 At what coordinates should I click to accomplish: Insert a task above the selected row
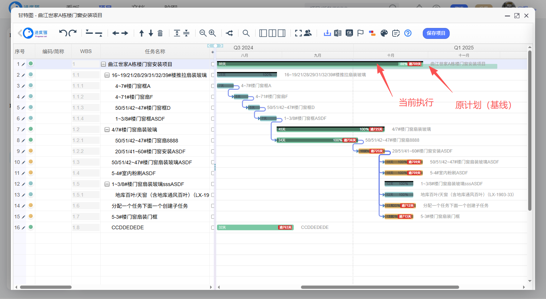(89, 33)
